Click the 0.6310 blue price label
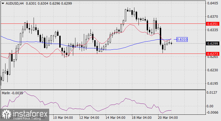This screenshot has height=121, width=221. coord(182,39)
